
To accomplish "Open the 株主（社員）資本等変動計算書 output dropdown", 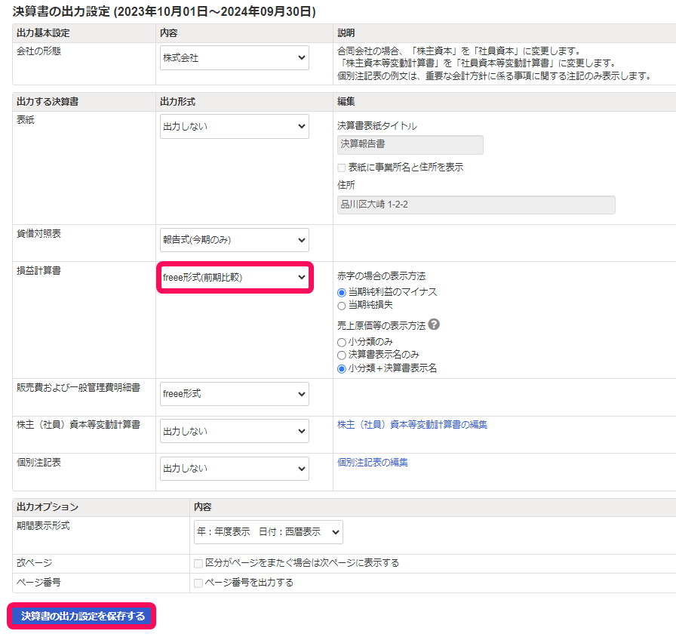I will coord(234,431).
